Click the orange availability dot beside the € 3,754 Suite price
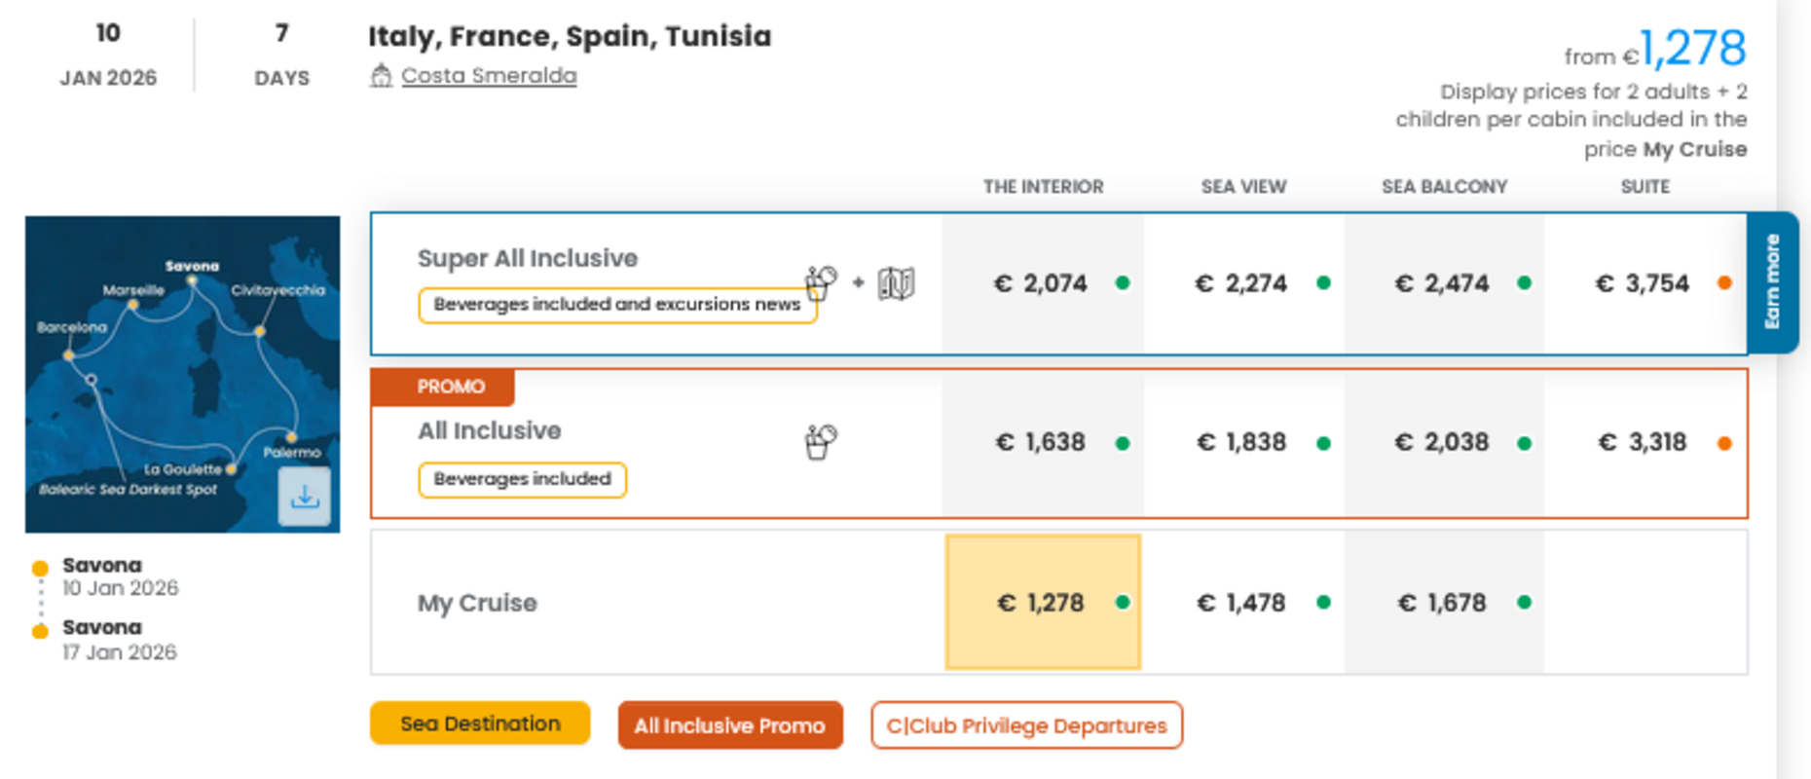This screenshot has height=779, width=1811. (x=1725, y=283)
